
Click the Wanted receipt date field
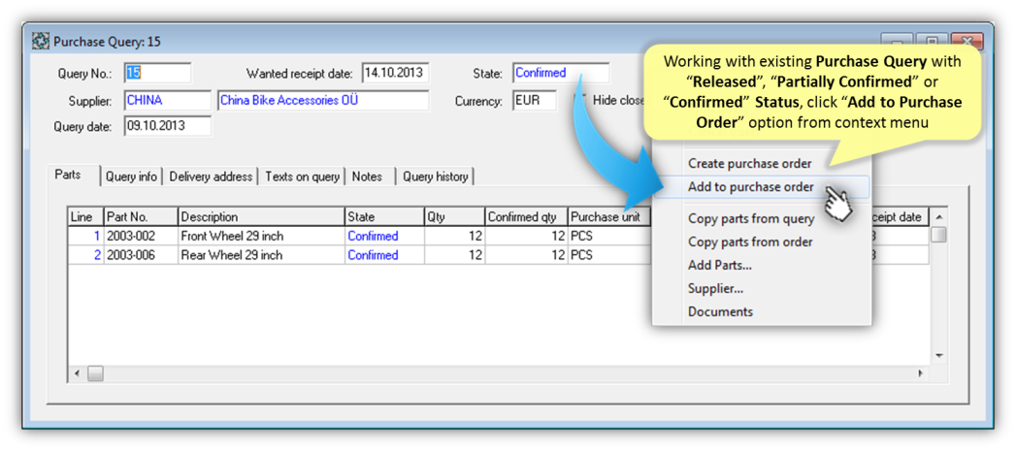pos(395,74)
